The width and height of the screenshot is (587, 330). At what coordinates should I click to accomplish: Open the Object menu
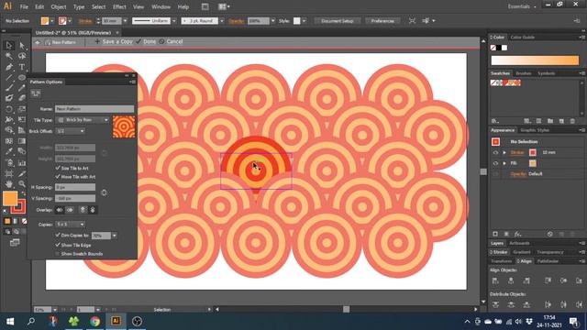click(x=59, y=6)
